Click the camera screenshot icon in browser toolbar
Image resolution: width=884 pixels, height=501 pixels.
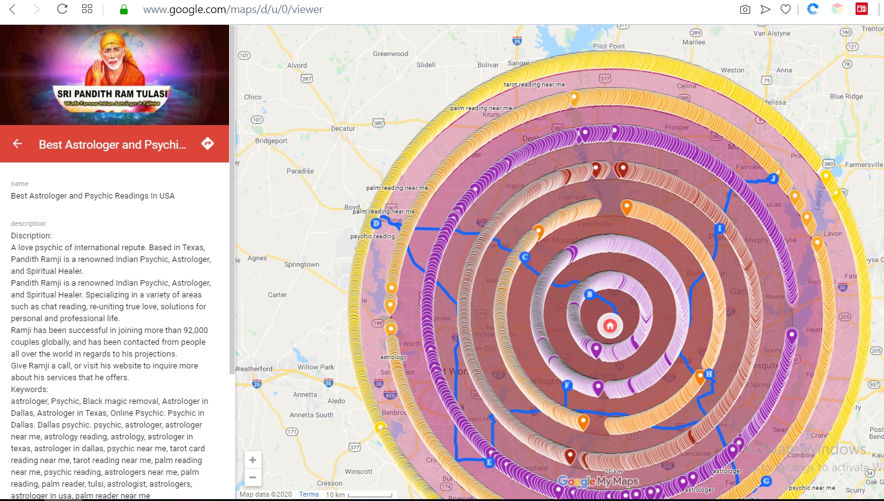[x=745, y=9]
